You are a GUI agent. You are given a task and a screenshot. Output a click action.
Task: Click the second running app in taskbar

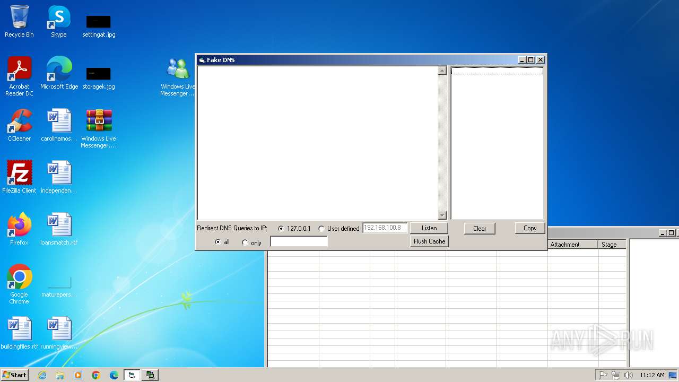click(150, 375)
